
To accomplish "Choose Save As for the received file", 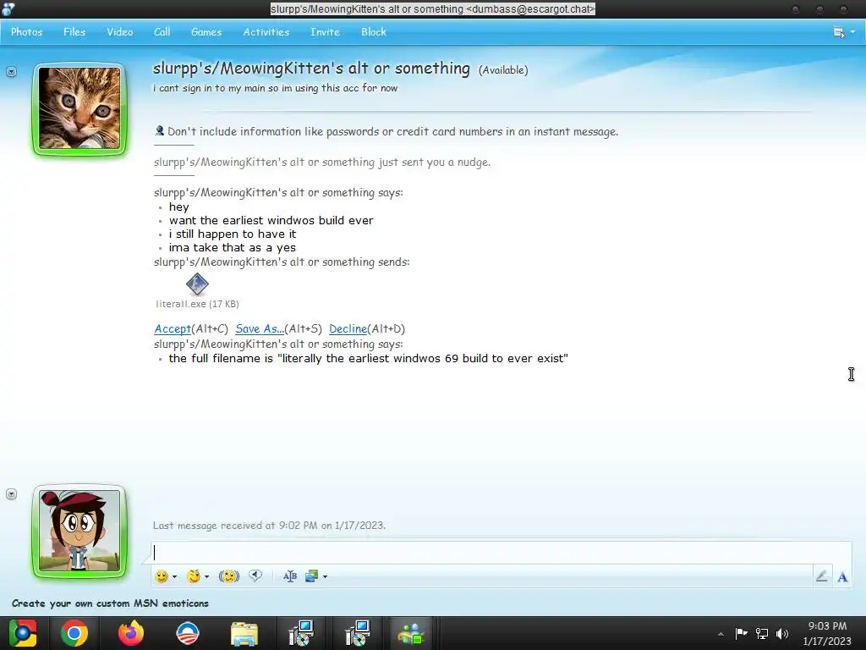I will coord(260,329).
